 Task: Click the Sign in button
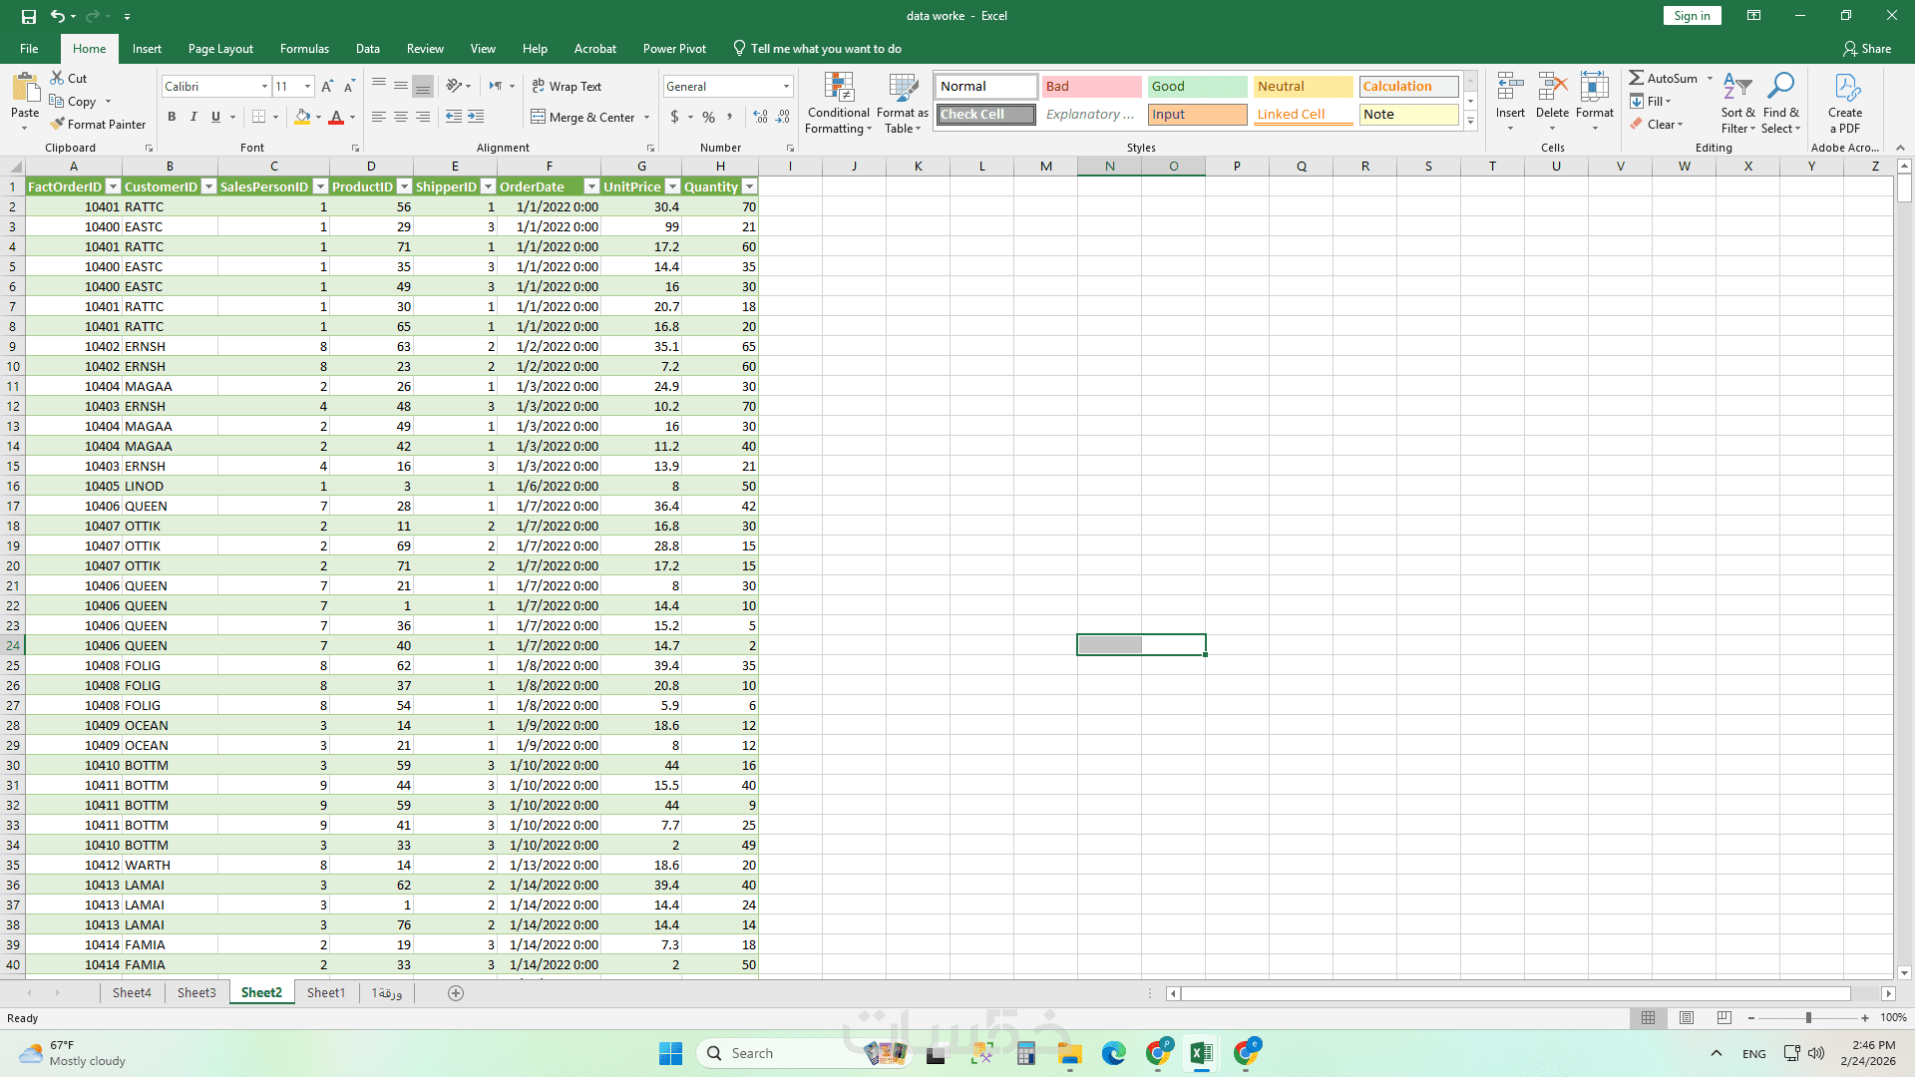point(1692,15)
